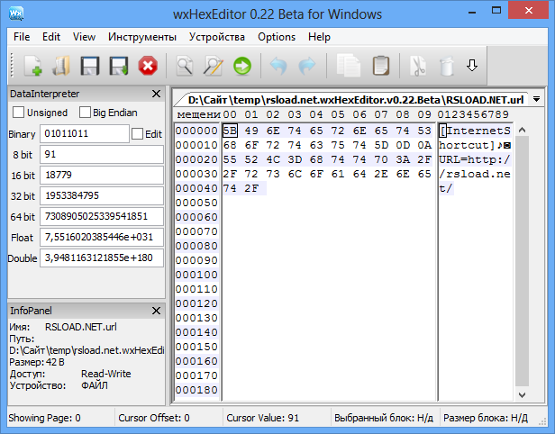Close the InfoPanel
This screenshot has width=555, height=434.
pyautogui.click(x=156, y=311)
